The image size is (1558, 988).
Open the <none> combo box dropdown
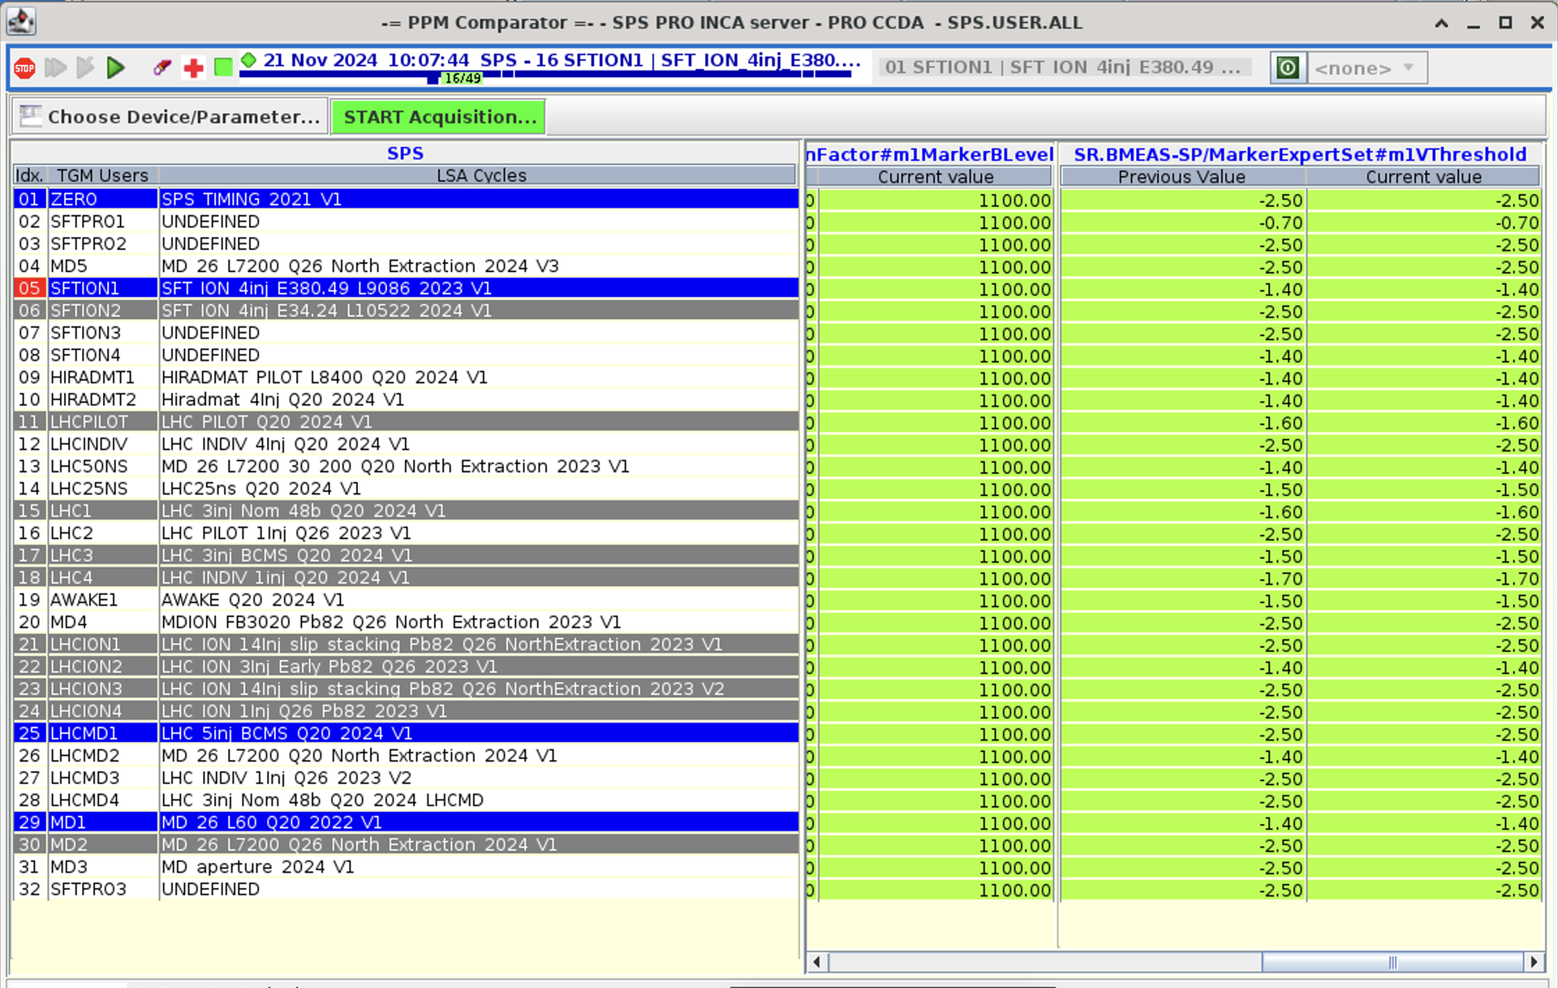(x=1366, y=68)
